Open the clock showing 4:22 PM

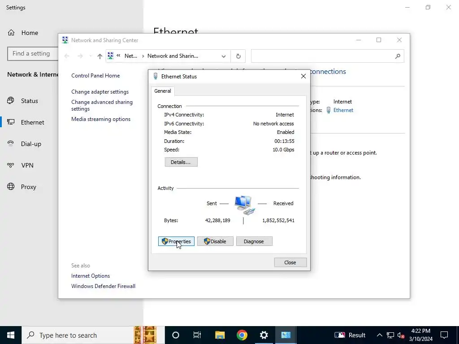[420, 335]
